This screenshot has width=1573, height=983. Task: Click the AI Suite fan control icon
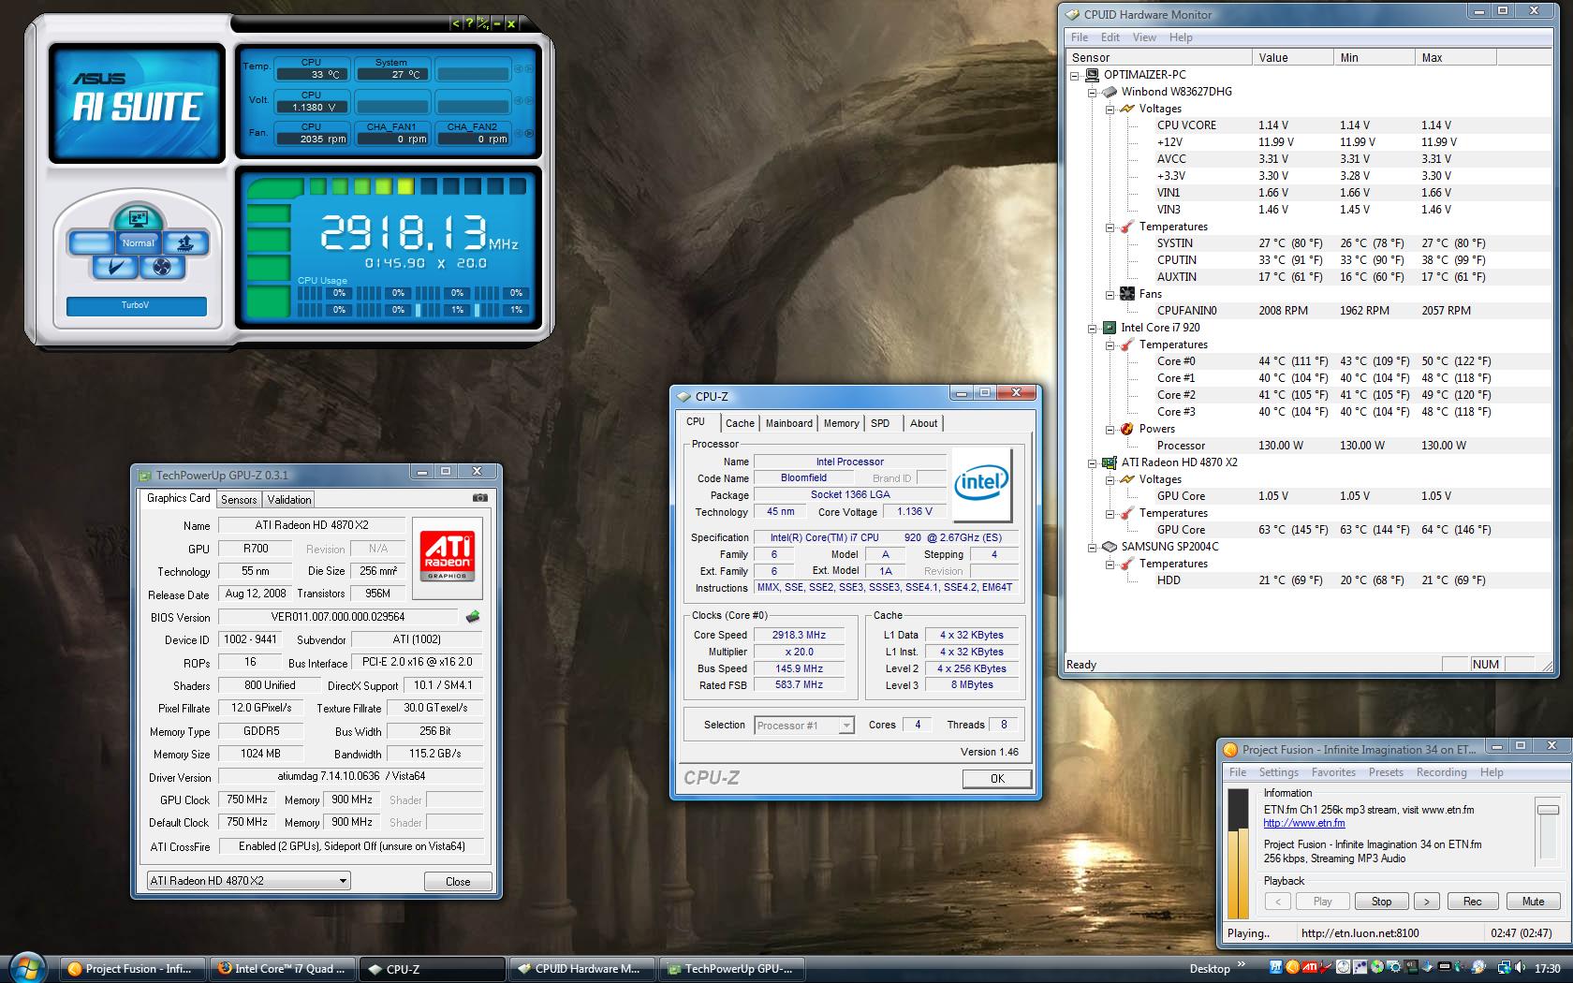coord(161,268)
